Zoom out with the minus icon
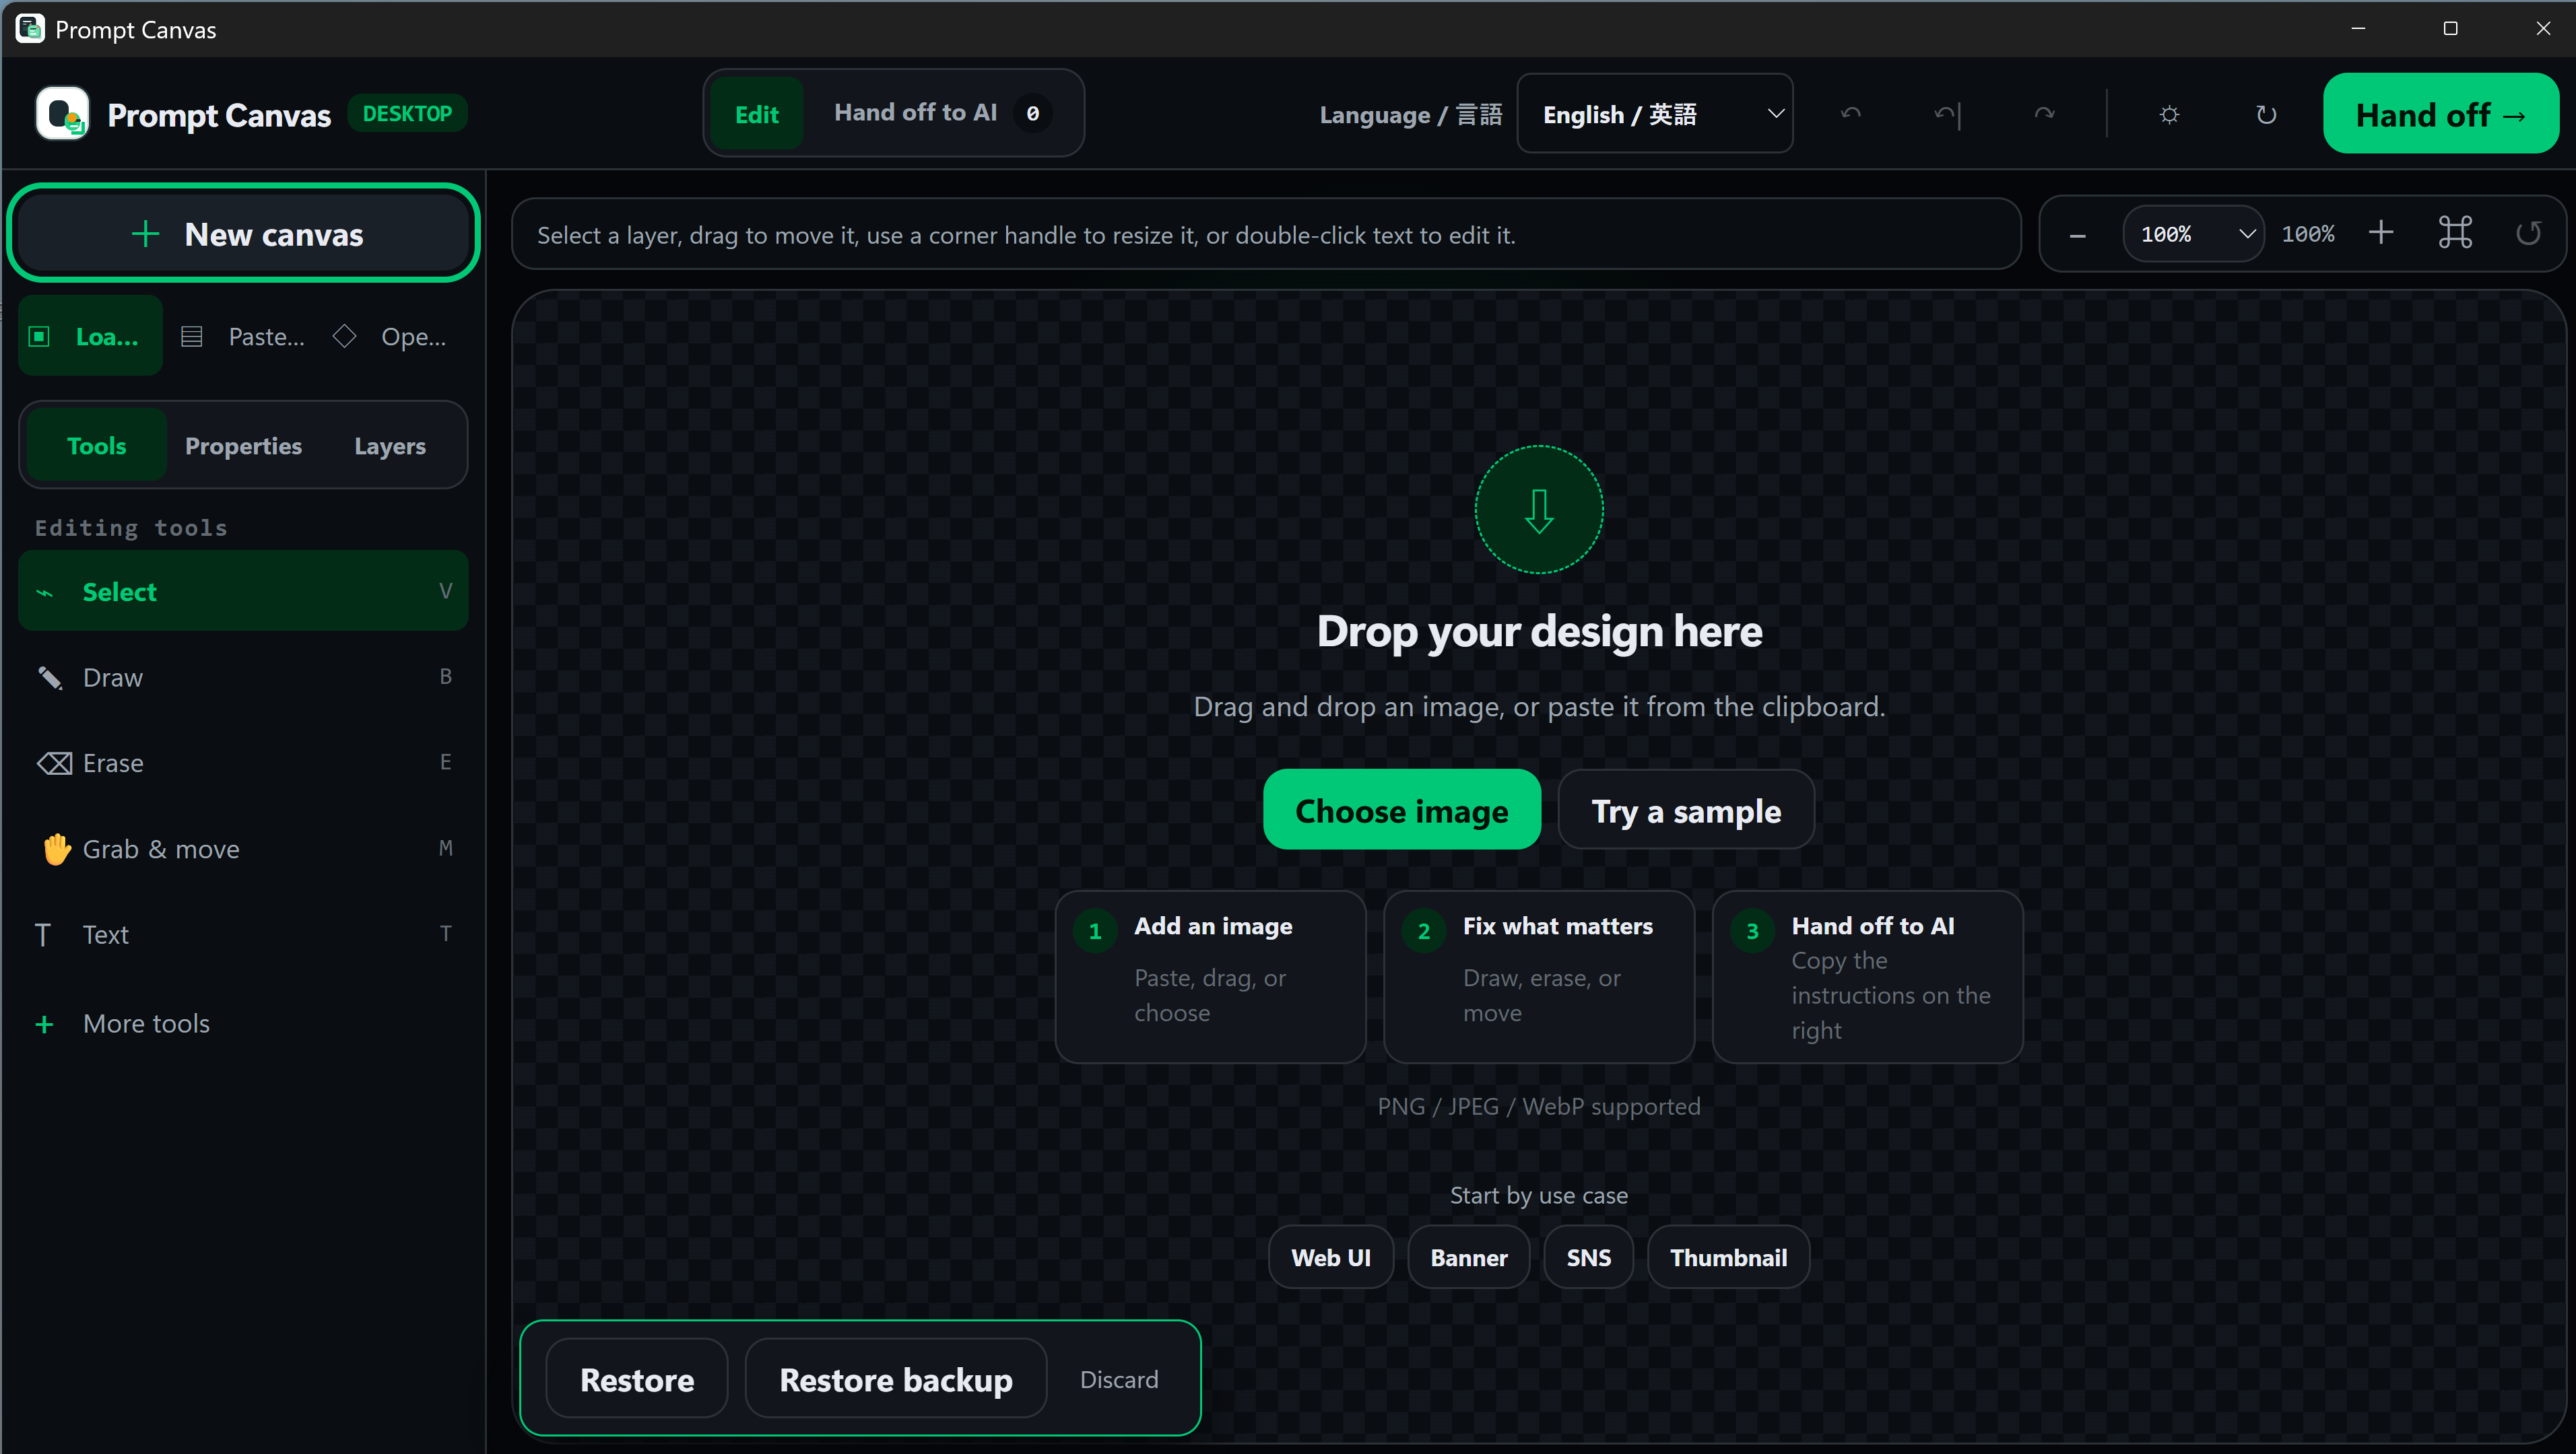Viewport: 2576px width, 1454px height. point(2077,235)
